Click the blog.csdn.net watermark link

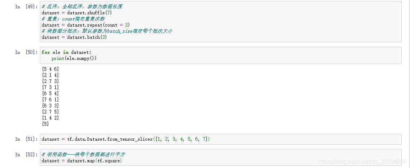363,162
